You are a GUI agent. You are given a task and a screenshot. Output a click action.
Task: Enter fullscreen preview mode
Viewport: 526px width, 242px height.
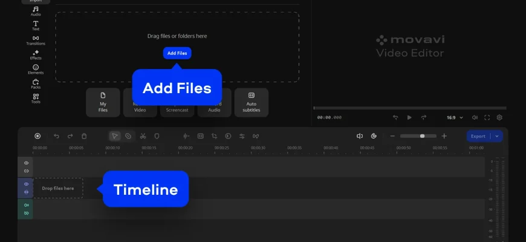[x=487, y=117]
